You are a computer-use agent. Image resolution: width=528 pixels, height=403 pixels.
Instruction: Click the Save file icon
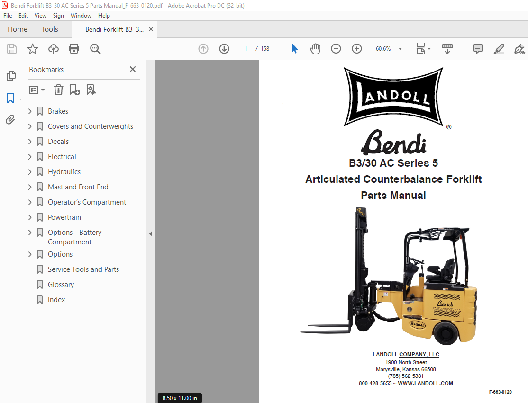pos(12,49)
